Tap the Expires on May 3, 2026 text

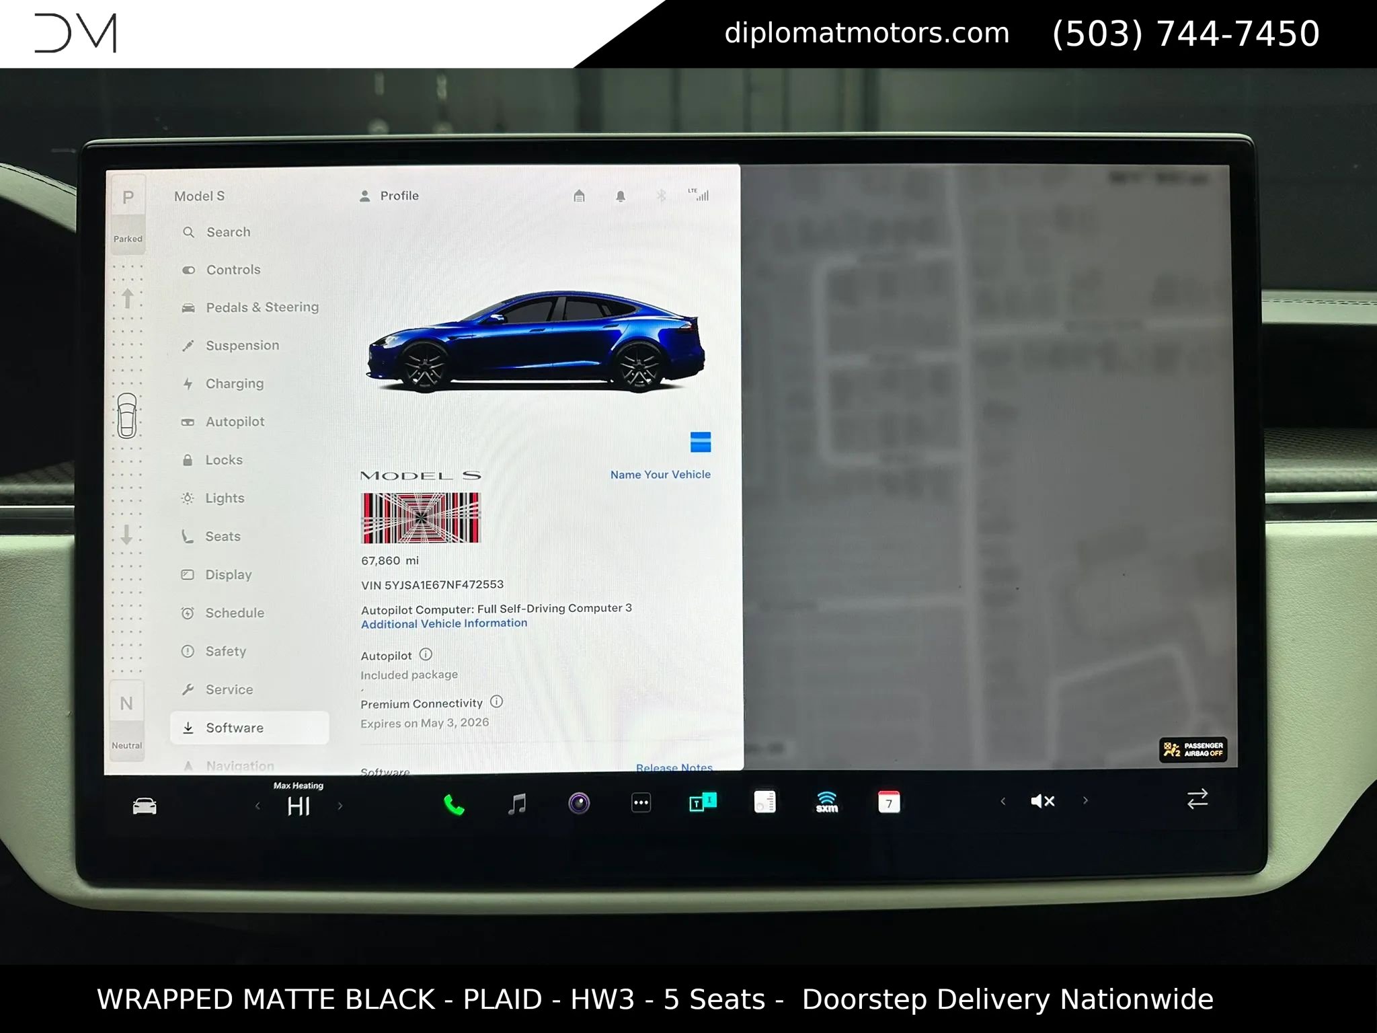[425, 723]
